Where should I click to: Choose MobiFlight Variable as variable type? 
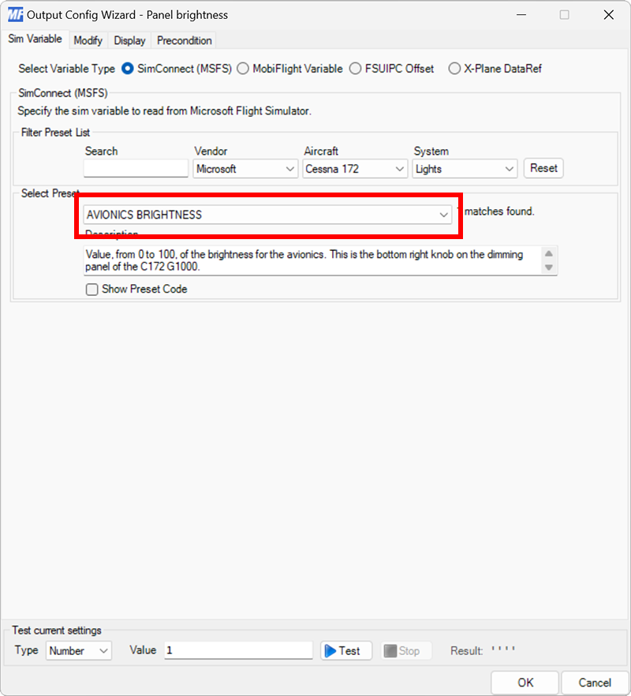point(243,69)
